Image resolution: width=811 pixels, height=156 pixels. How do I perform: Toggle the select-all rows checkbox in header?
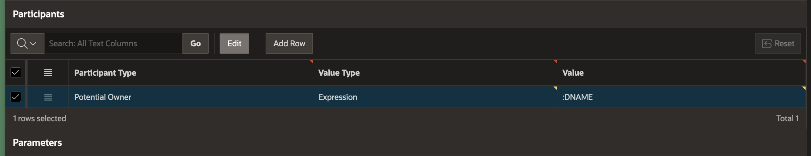point(16,73)
